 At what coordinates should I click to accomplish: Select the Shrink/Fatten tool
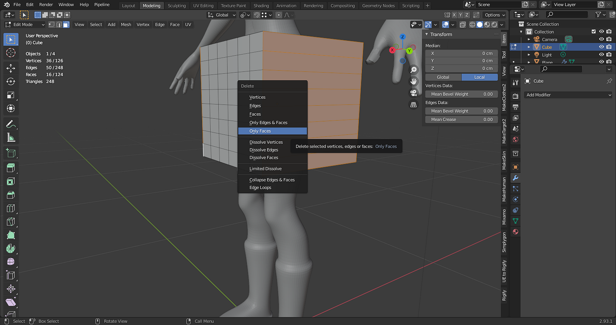point(11,289)
